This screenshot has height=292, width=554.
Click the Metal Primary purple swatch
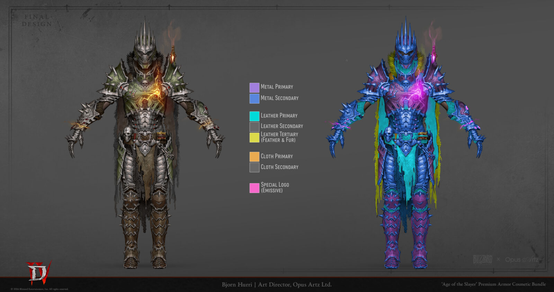[254, 88]
